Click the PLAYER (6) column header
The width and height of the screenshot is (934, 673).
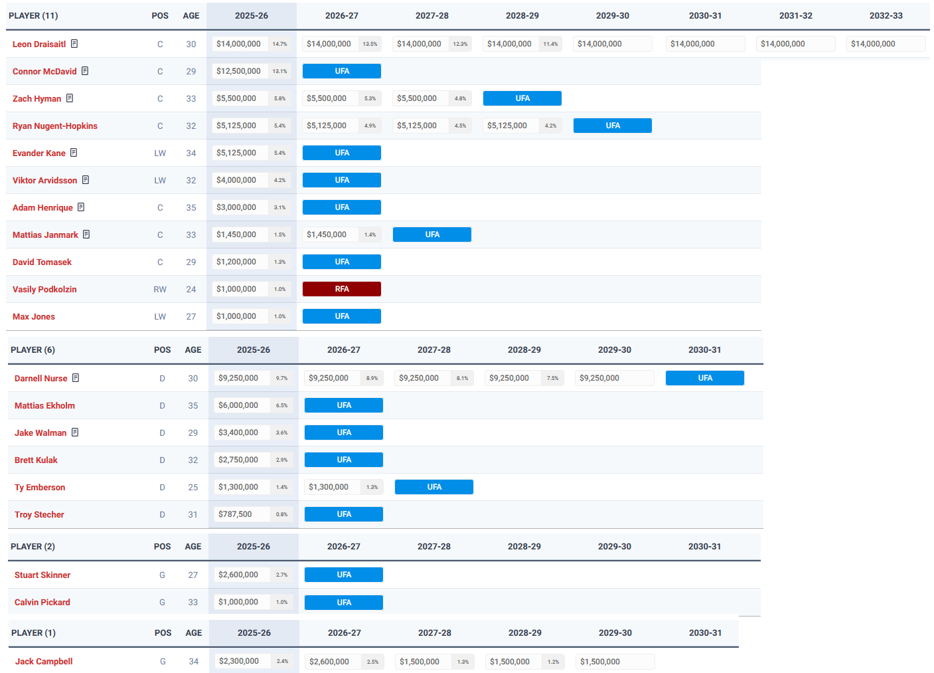(x=33, y=350)
